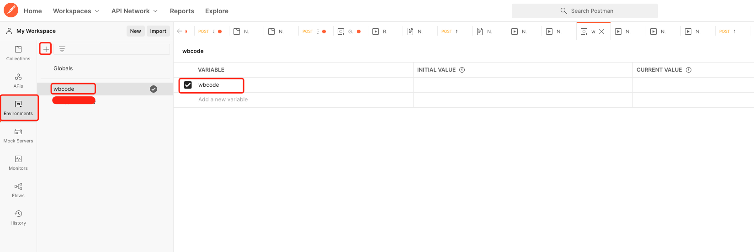Open Reports in top navigation
This screenshot has height=252, width=754.
[x=182, y=11]
